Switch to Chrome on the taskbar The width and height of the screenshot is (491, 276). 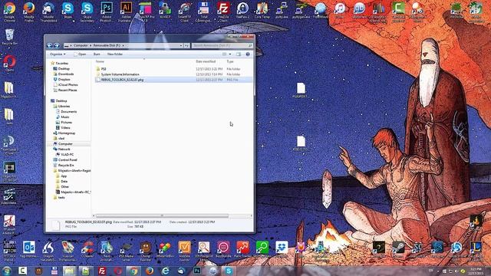click(133, 271)
